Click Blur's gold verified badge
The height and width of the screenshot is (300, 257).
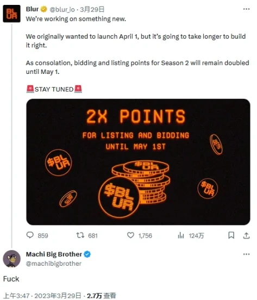click(44, 9)
